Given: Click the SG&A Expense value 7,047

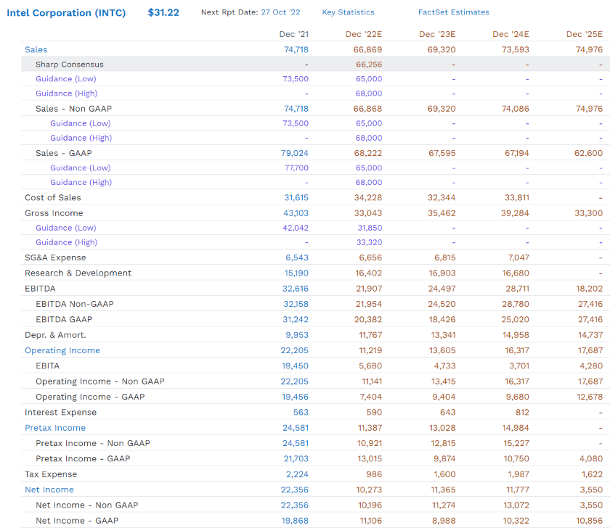Looking at the screenshot, I should click(x=518, y=257).
